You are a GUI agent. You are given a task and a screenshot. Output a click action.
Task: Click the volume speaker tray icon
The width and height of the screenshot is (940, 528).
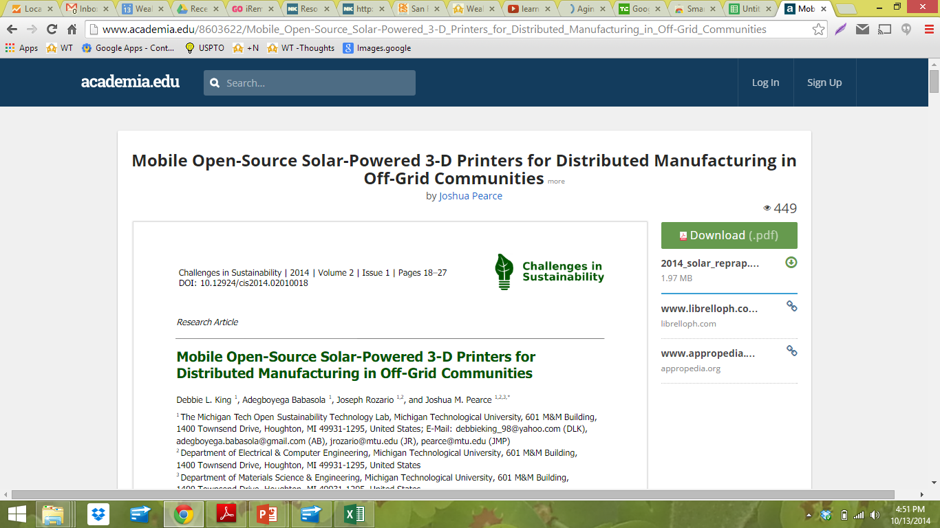click(x=875, y=515)
